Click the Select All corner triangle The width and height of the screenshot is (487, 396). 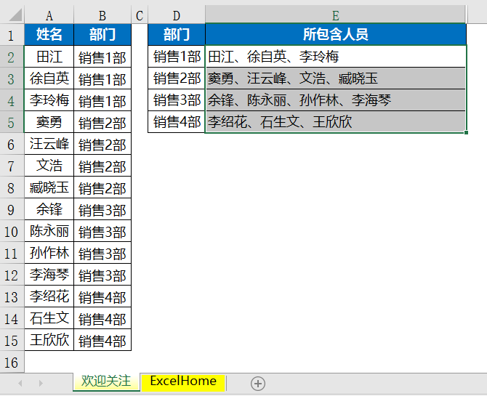15,15
